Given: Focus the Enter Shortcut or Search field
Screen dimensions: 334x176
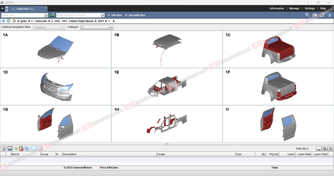Looking at the screenshot, I should [79, 15].
